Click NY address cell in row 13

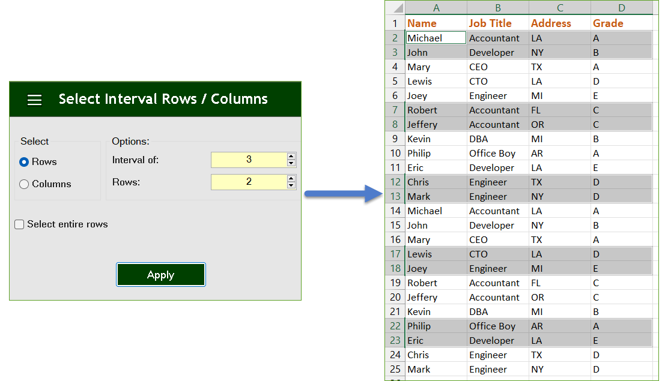[x=560, y=196]
